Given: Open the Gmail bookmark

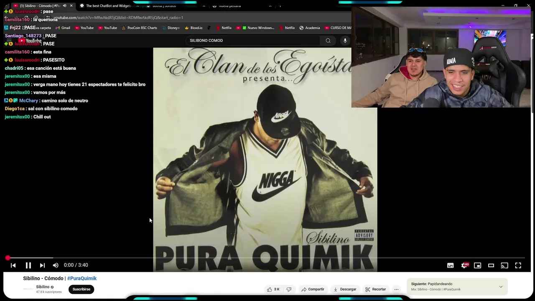Looking at the screenshot, I should [63, 28].
